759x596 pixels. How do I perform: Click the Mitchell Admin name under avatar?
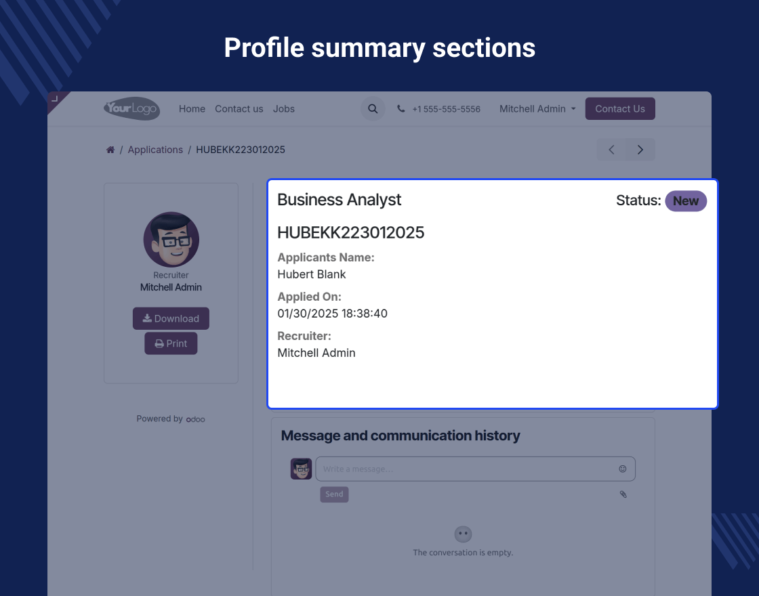(171, 287)
